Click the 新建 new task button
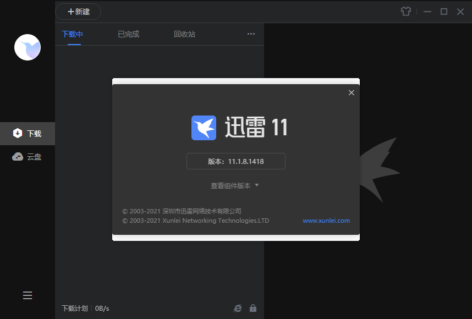The image size is (472, 319). click(78, 12)
